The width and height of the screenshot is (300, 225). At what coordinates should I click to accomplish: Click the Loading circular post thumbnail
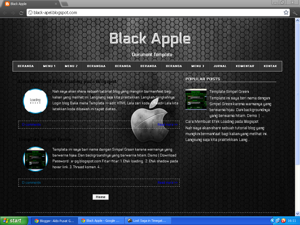click(35, 101)
